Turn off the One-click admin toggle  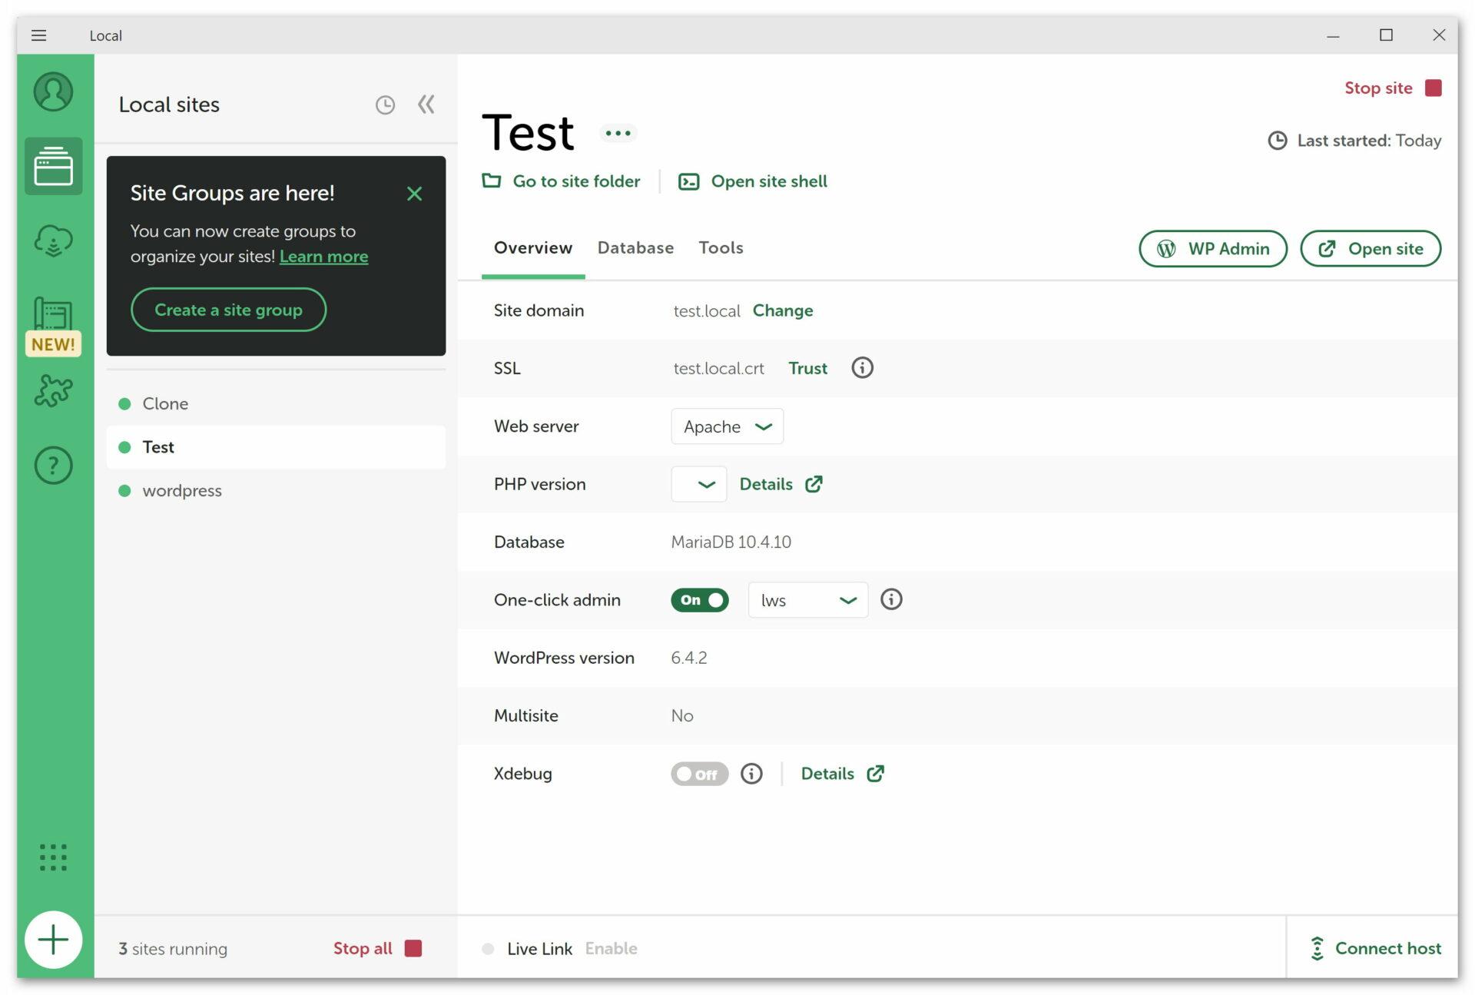click(699, 600)
